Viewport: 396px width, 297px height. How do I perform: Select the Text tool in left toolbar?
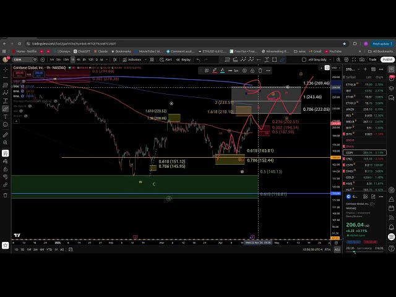tap(5, 116)
